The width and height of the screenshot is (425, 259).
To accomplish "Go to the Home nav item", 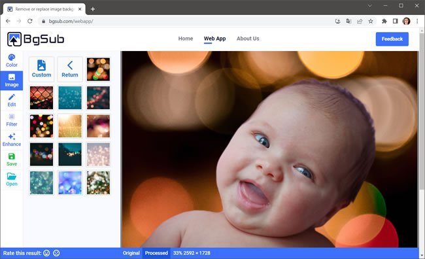I will (186, 39).
